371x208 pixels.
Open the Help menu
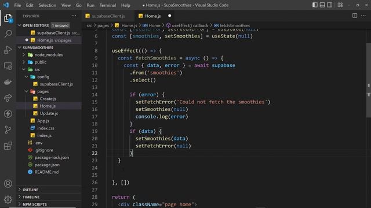coord(126,5)
